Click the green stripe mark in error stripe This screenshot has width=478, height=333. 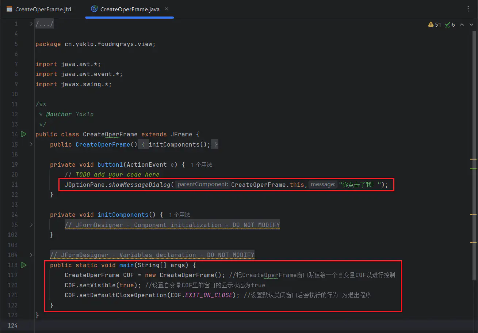(473, 169)
